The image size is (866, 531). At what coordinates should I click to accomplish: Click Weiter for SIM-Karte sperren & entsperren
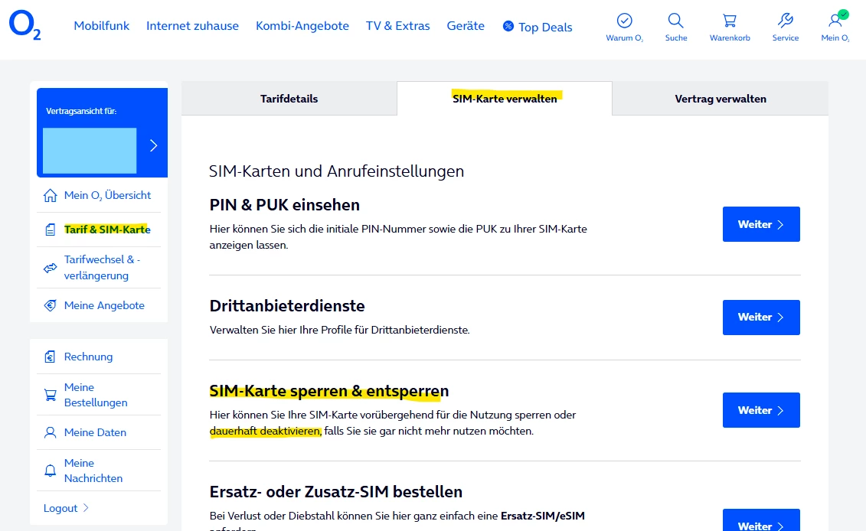pyautogui.click(x=760, y=410)
